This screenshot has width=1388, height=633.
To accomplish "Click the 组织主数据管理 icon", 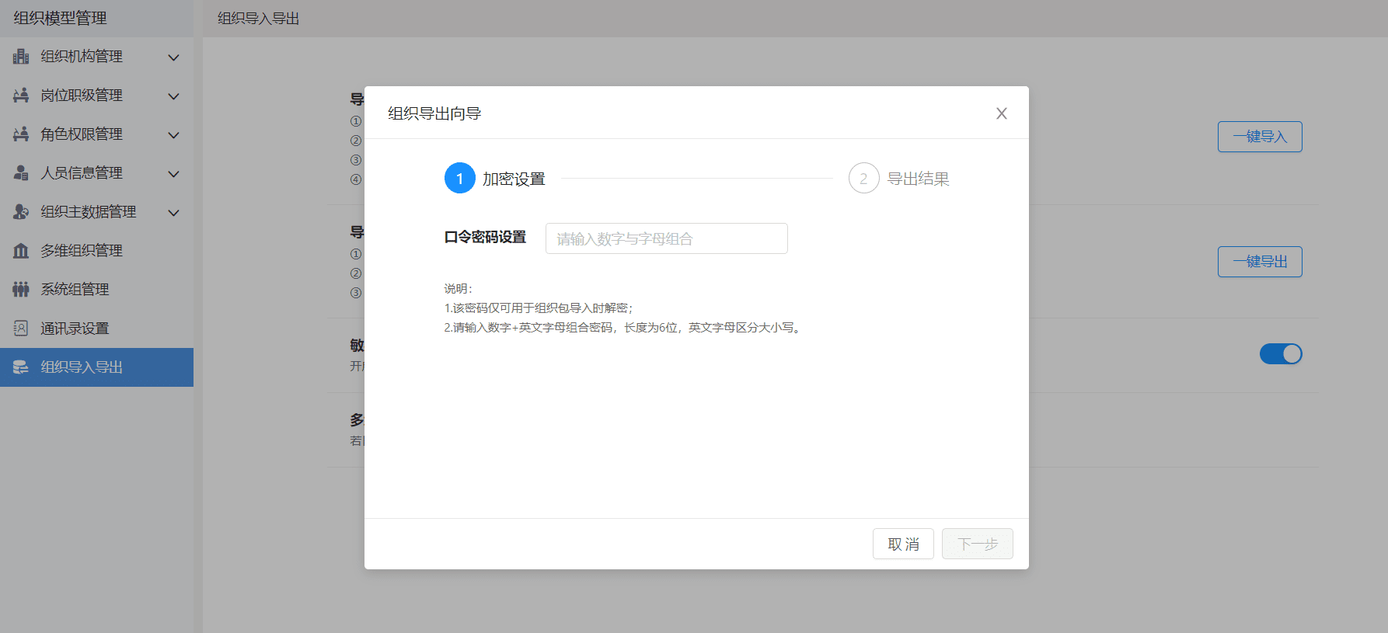I will tap(21, 212).
